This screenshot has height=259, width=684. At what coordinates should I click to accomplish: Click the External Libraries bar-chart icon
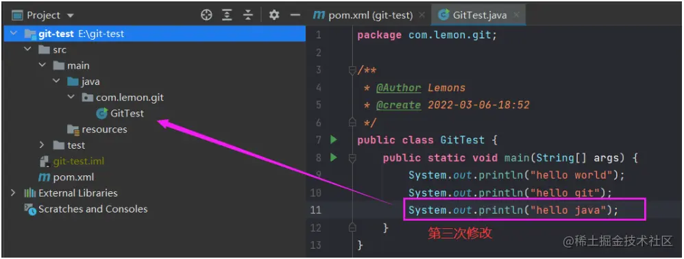click(29, 193)
